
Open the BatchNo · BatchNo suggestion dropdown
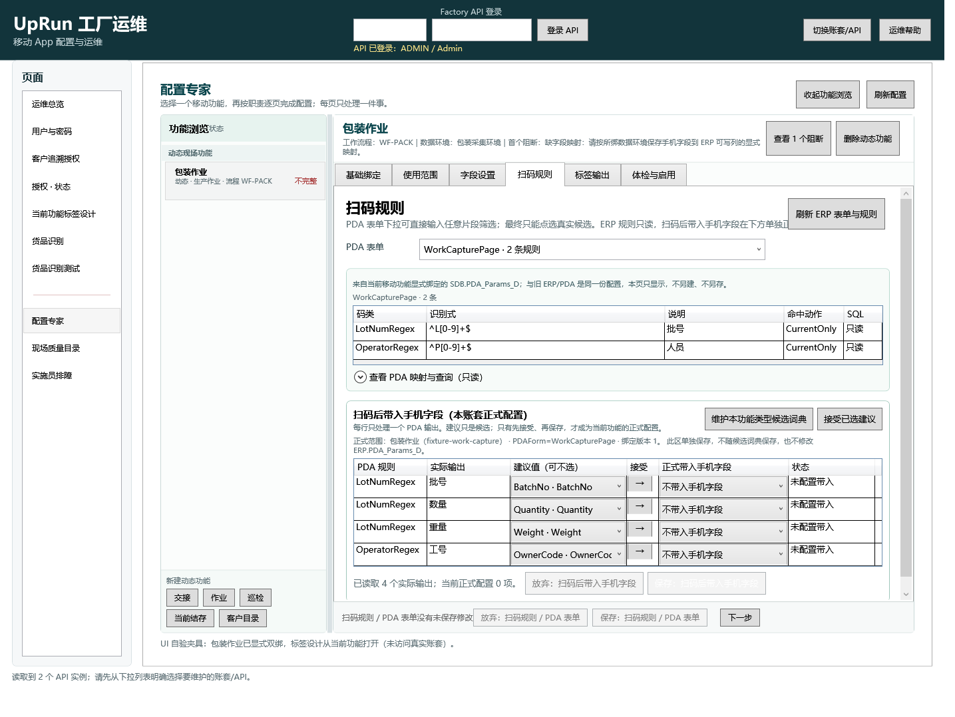[568, 487]
